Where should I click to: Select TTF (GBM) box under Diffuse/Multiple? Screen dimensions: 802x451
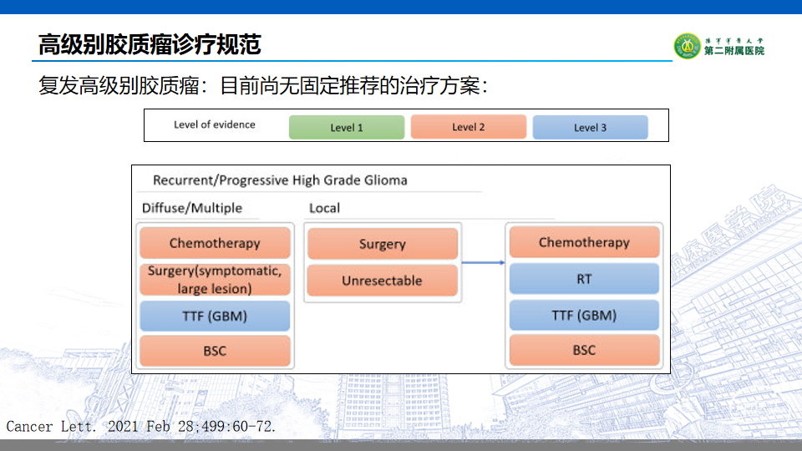pos(215,316)
